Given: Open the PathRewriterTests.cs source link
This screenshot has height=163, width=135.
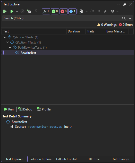Looking at the screenshot, I should [x=45, y=127].
